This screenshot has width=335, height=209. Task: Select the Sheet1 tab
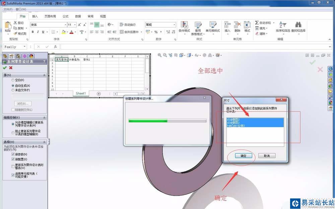(x=81, y=93)
